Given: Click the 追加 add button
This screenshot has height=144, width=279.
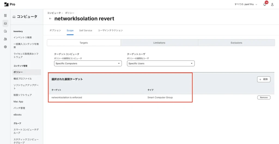Looking at the screenshot, I should pos(263,79).
